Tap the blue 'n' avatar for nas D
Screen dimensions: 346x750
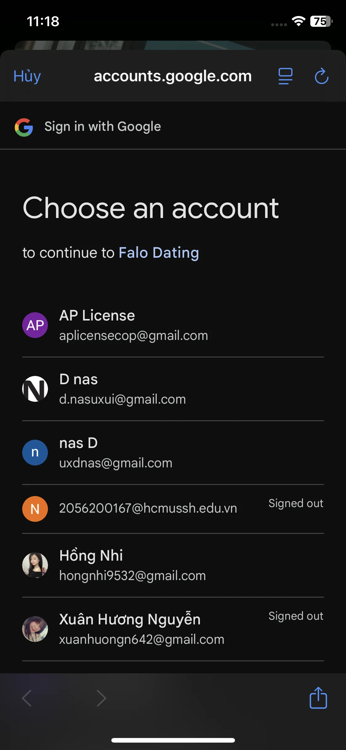(35, 452)
